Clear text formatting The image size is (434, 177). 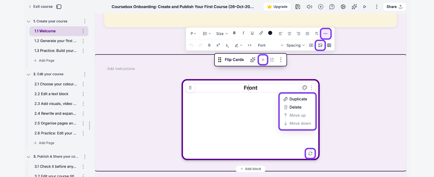pos(316,33)
